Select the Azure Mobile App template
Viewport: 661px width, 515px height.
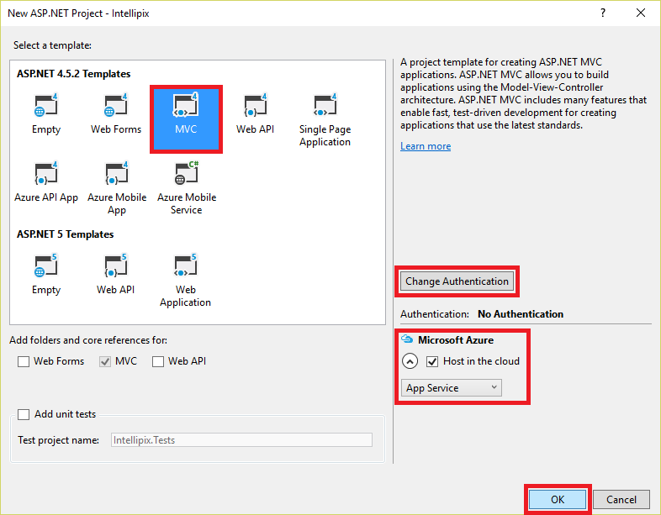(117, 188)
